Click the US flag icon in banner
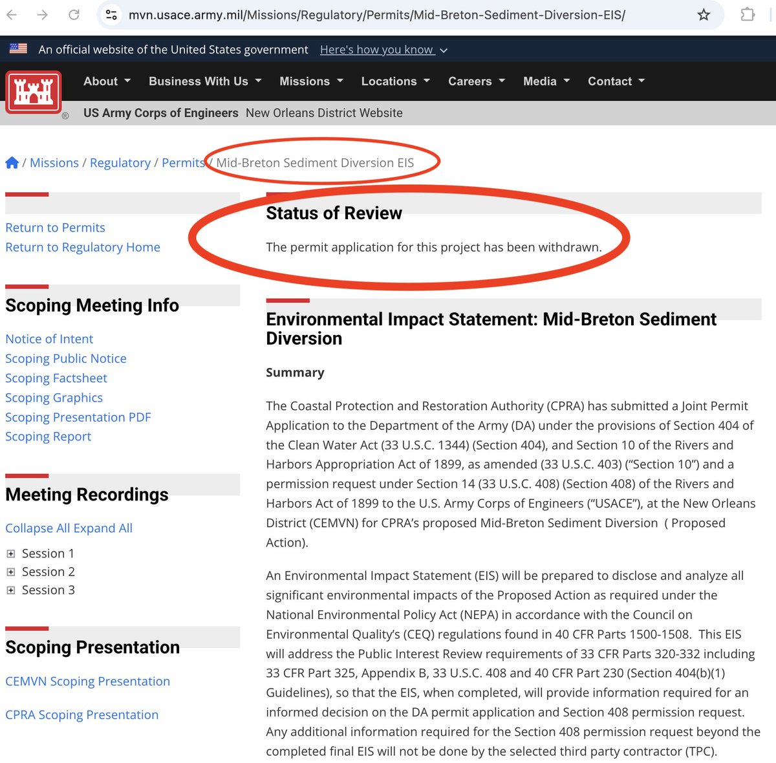776x763 pixels. (18, 48)
